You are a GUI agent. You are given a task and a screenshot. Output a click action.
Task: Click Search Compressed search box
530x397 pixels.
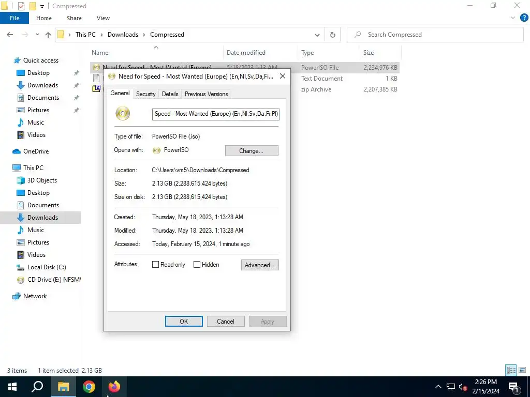435,35
